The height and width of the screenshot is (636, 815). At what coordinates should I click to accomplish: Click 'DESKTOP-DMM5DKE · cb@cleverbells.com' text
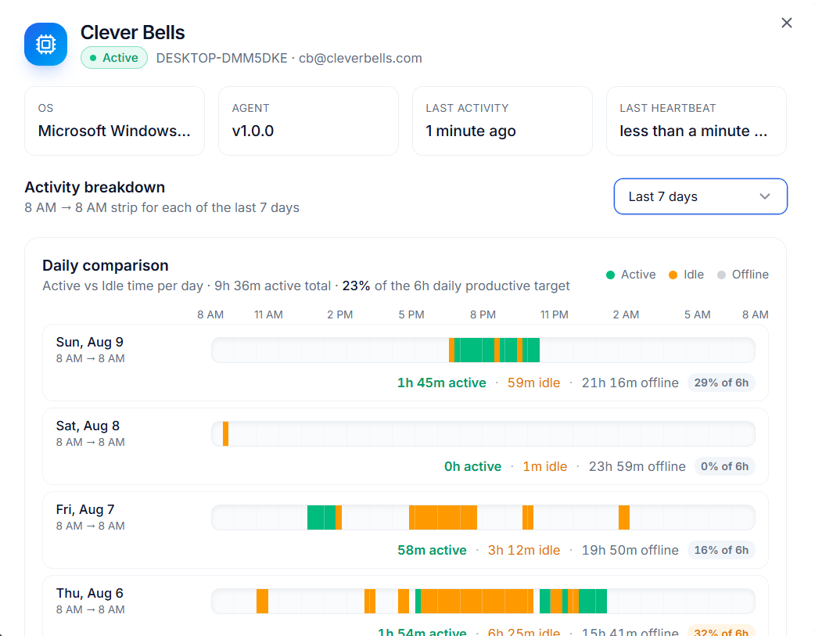tap(289, 58)
